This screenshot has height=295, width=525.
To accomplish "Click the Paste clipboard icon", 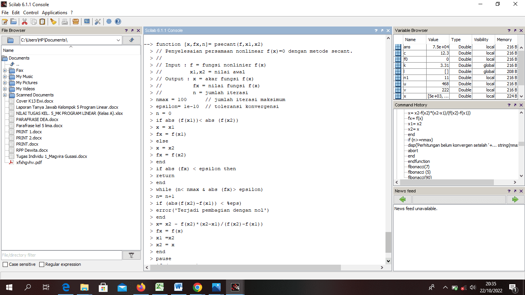I will click(x=43, y=22).
